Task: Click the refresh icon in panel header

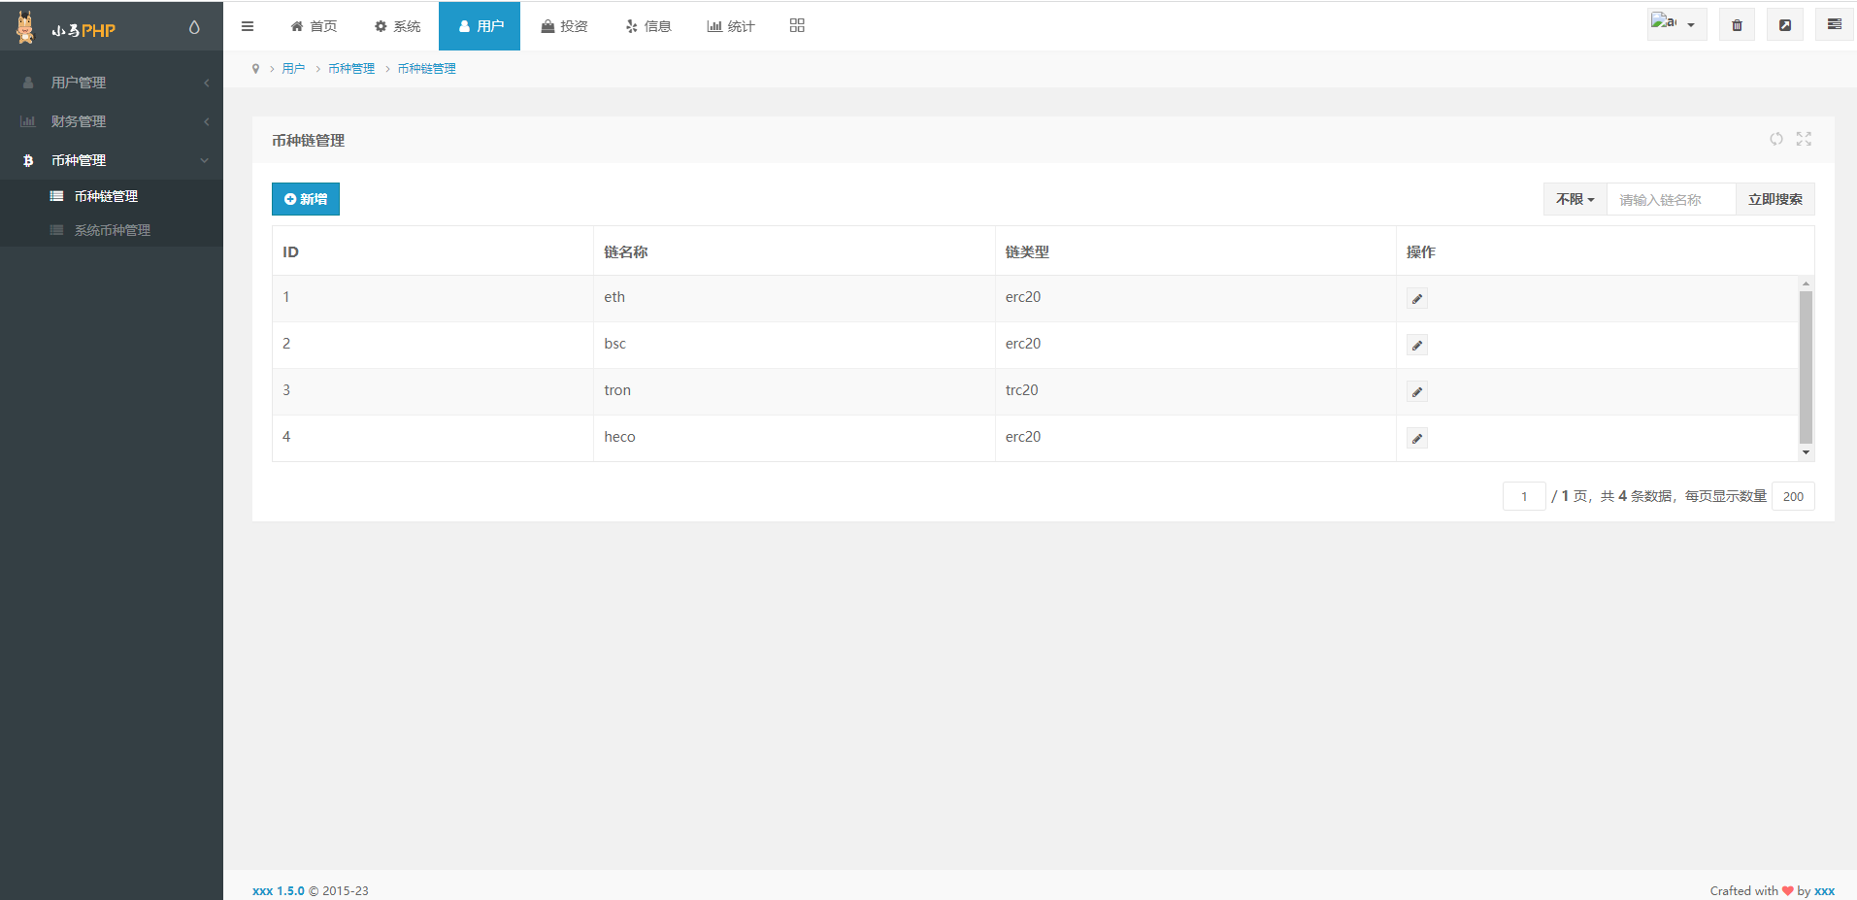Action: click(x=1775, y=139)
